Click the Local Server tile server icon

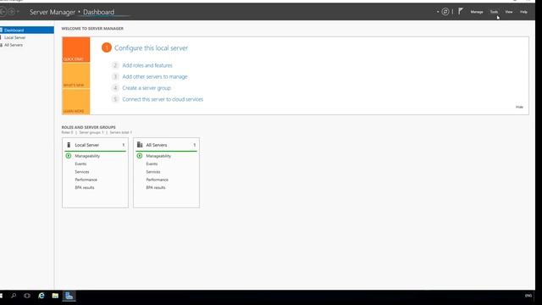point(69,145)
